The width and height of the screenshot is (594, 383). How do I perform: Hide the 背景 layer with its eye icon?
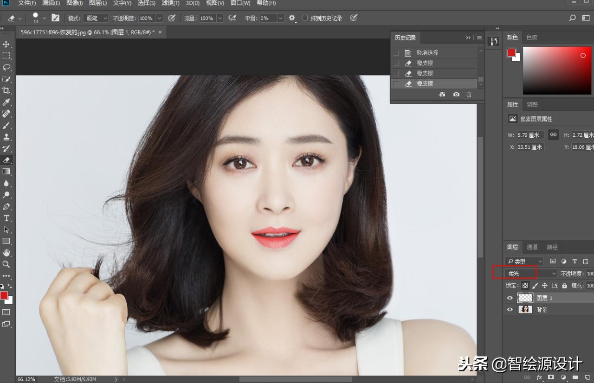point(510,309)
